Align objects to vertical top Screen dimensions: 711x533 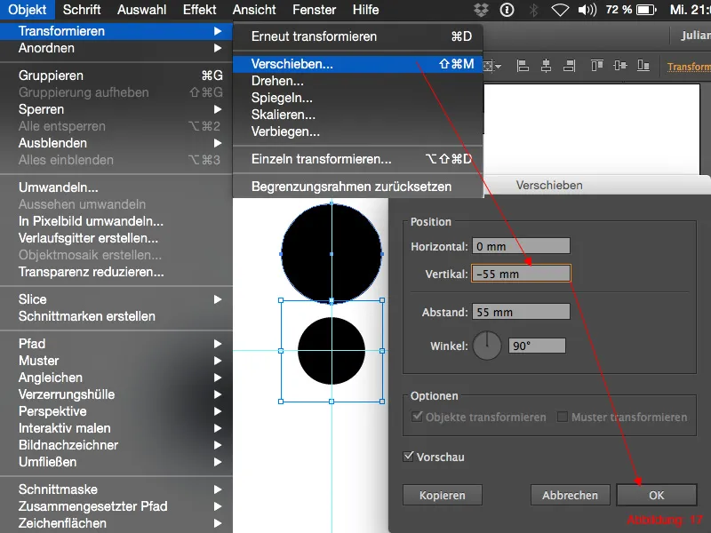(596, 66)
